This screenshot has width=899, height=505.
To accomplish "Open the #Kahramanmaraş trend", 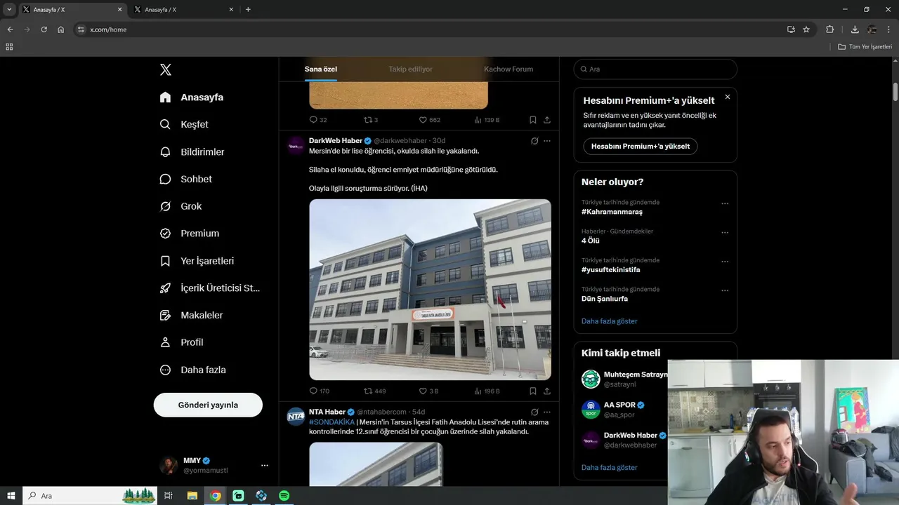I will 612,212.
